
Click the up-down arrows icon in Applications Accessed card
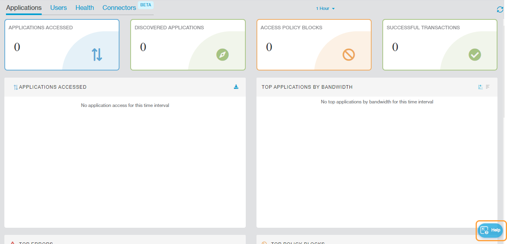coord(97,55)
